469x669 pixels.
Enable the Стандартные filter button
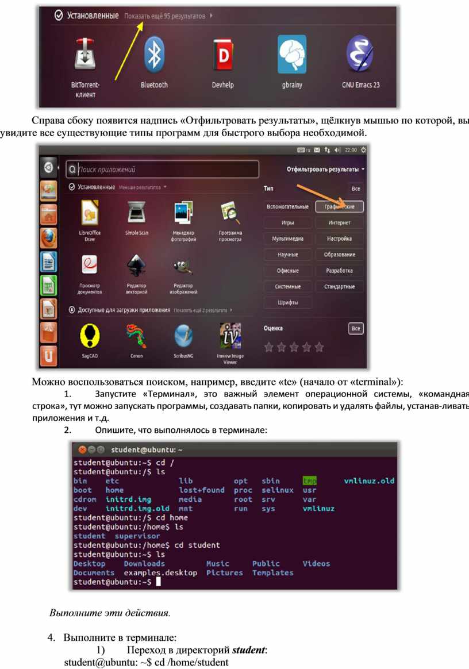pos(339,286)
